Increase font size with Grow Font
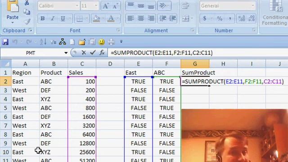 106,6
